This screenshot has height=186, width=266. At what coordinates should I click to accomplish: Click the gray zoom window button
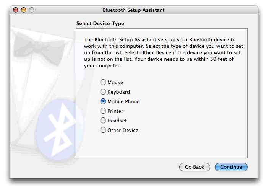click(31, 10)
